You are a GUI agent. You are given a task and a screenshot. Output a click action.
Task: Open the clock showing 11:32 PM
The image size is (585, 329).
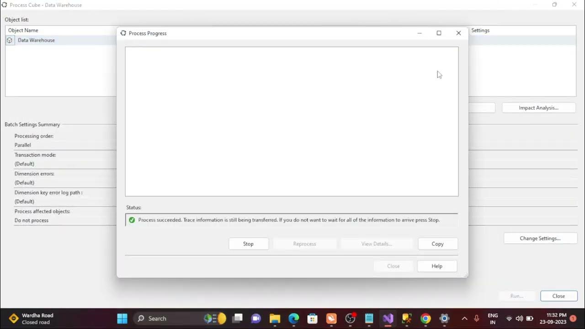(x=553, y=318)
